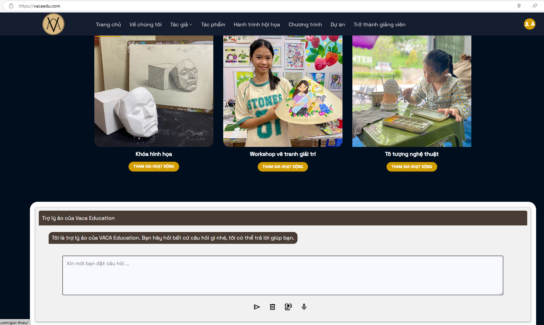The height and width of the screenshot is (325, 544).
Task: Activate the read-aloud speaker icon
Action: coord(288,307)
